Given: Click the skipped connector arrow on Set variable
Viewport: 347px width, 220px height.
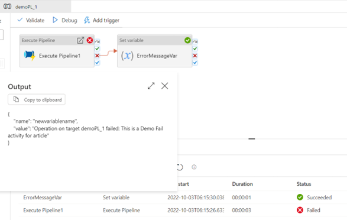Looking at the screenshot, I should tap(195, 41).
